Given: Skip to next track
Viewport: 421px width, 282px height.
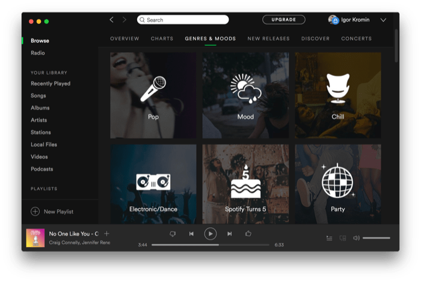Looking at the screenshot, I should 230,234.
